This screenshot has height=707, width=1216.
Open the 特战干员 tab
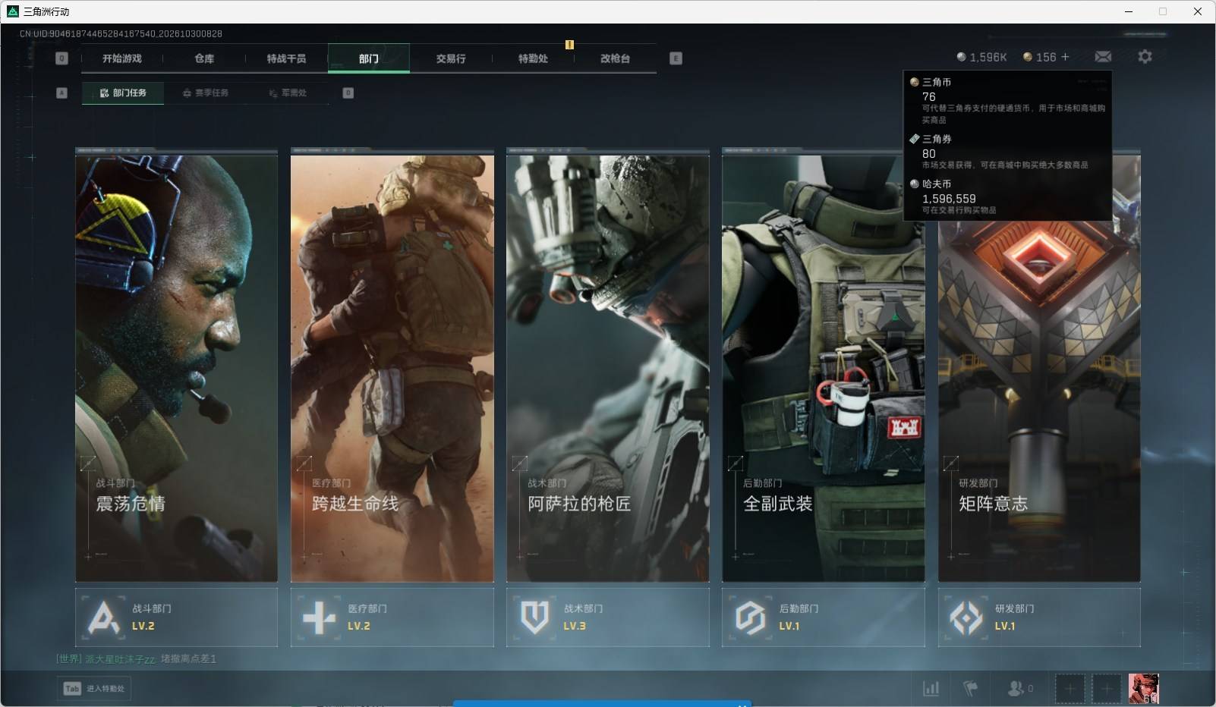pyautogui.click(x=286, y=58)
